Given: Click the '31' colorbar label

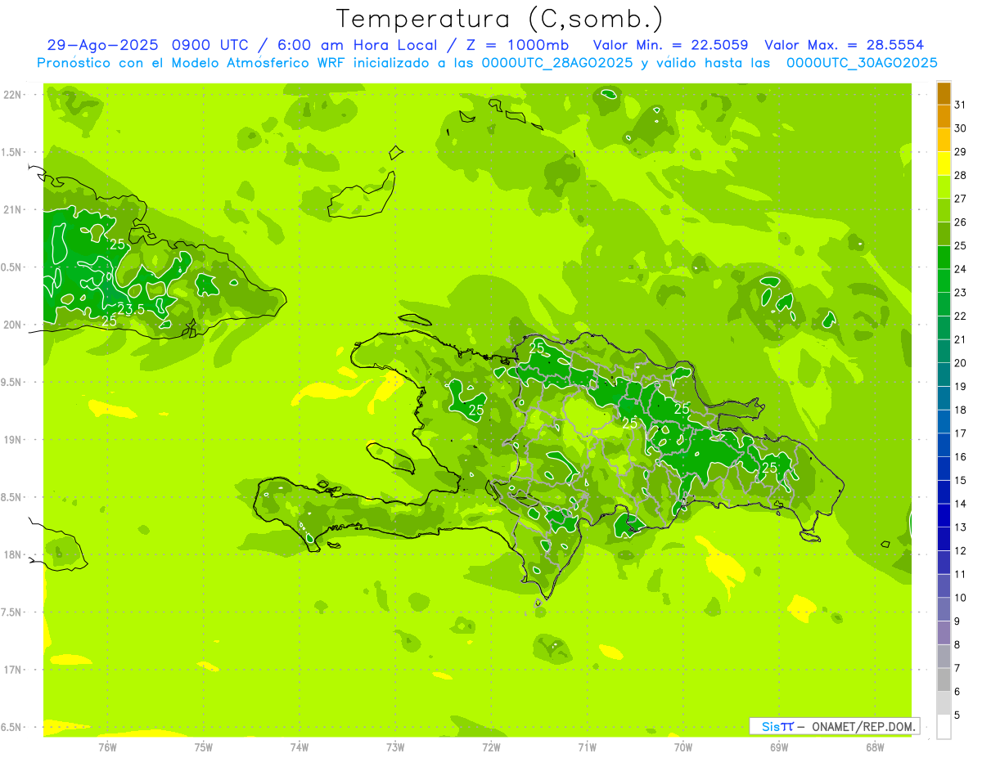Looking at the screenshot, I should (961, 105).
